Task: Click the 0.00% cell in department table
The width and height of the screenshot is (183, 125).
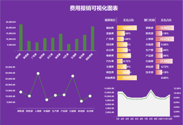Action: click(165, 78)
